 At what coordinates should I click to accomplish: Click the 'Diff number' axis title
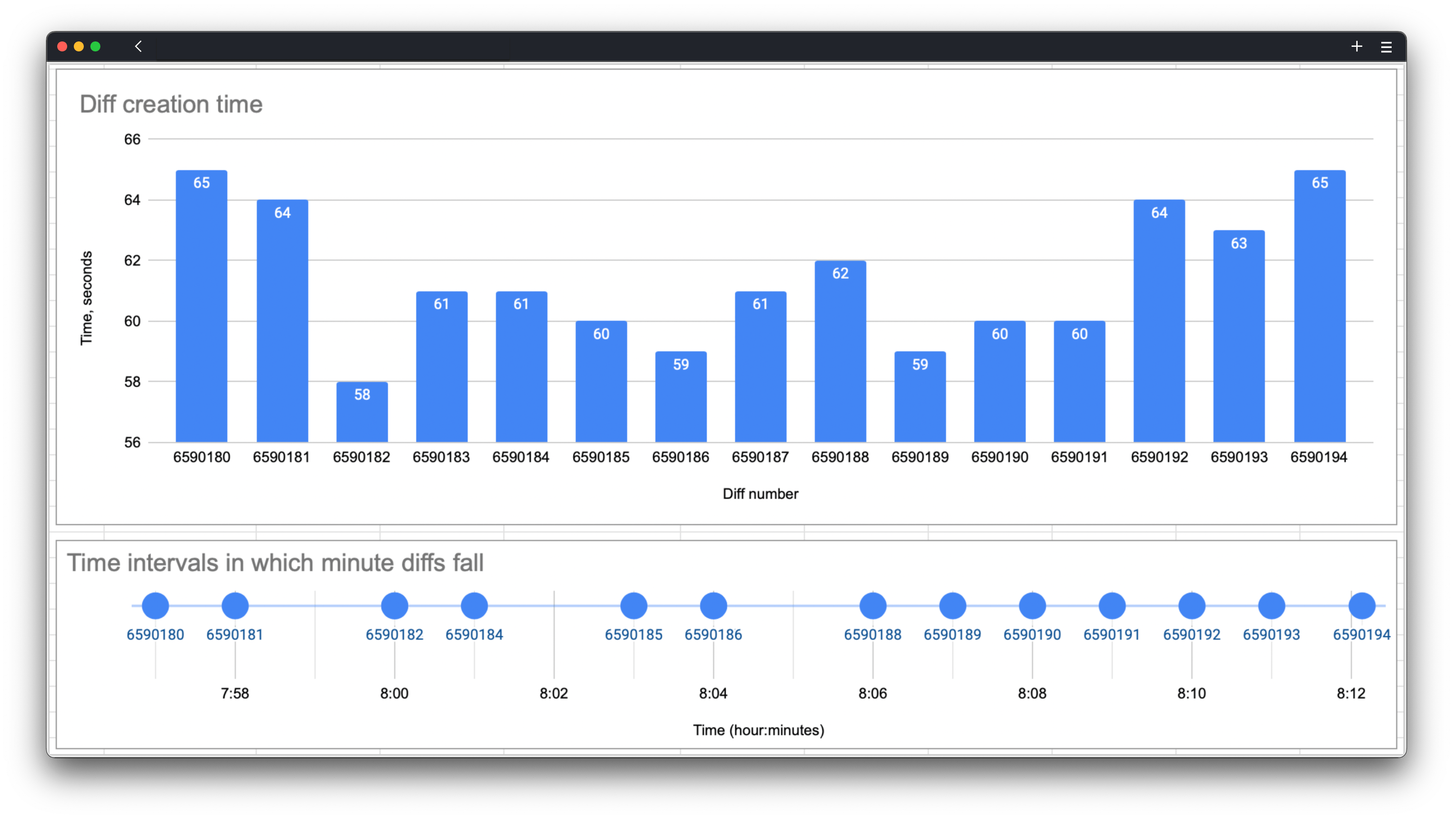tap(760, 494)
